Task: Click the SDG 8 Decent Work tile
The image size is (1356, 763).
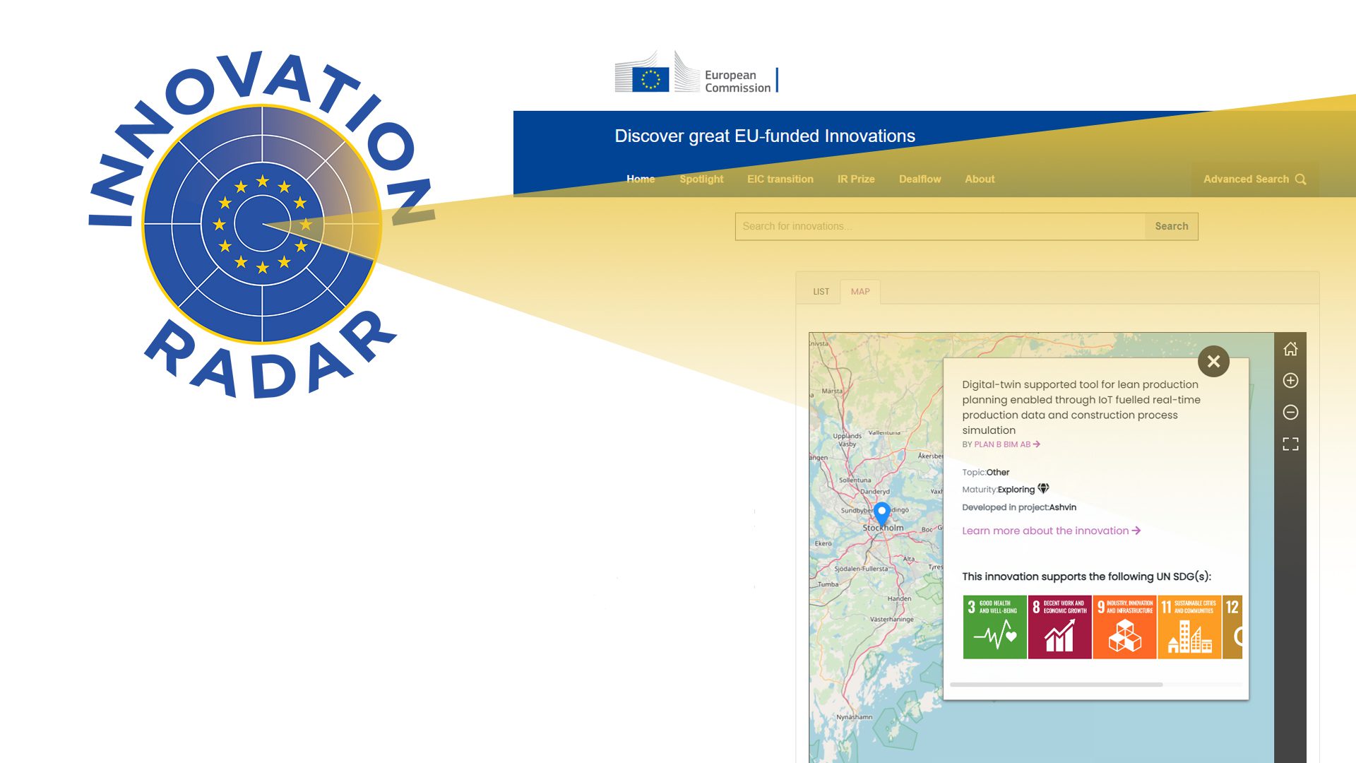Action: (x=1059, y=627)
